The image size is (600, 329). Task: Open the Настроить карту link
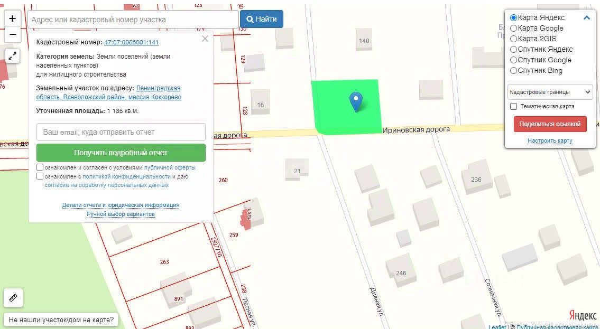pos(550,140)
